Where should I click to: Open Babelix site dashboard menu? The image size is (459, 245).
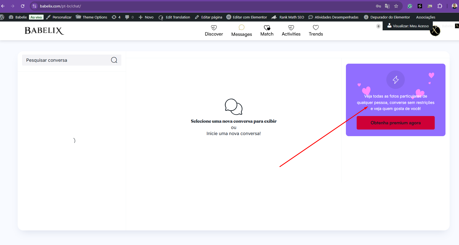click(x=18, y=17)
